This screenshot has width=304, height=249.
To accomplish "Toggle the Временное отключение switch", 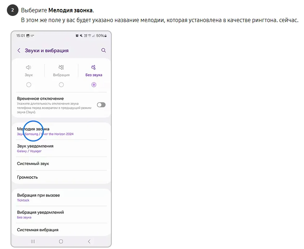I will (x=101, y=105).
